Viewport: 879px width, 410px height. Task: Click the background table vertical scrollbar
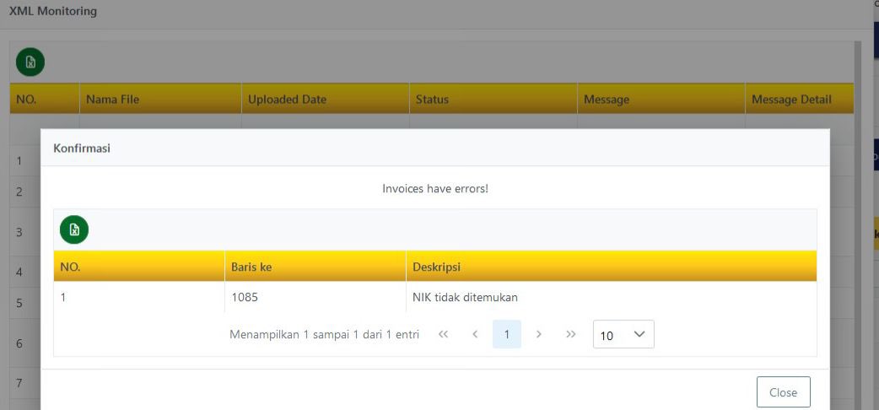point(858,224)
